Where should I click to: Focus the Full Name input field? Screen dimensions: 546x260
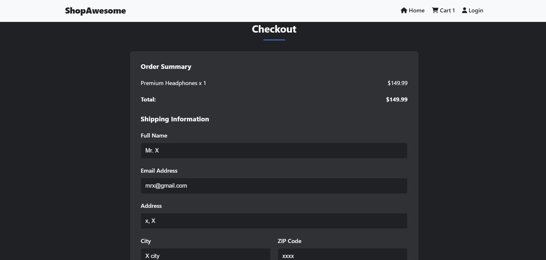tap(274, 150)
